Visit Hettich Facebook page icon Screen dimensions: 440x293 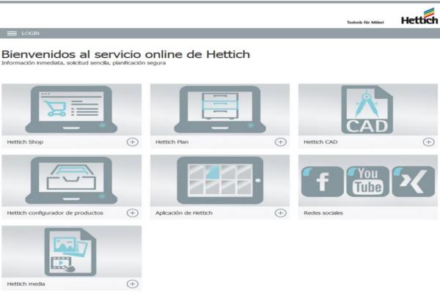click(323, 182)
